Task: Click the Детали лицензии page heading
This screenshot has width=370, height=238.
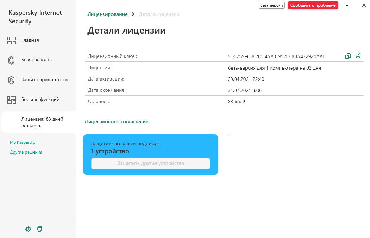Action: click(127, 30)
